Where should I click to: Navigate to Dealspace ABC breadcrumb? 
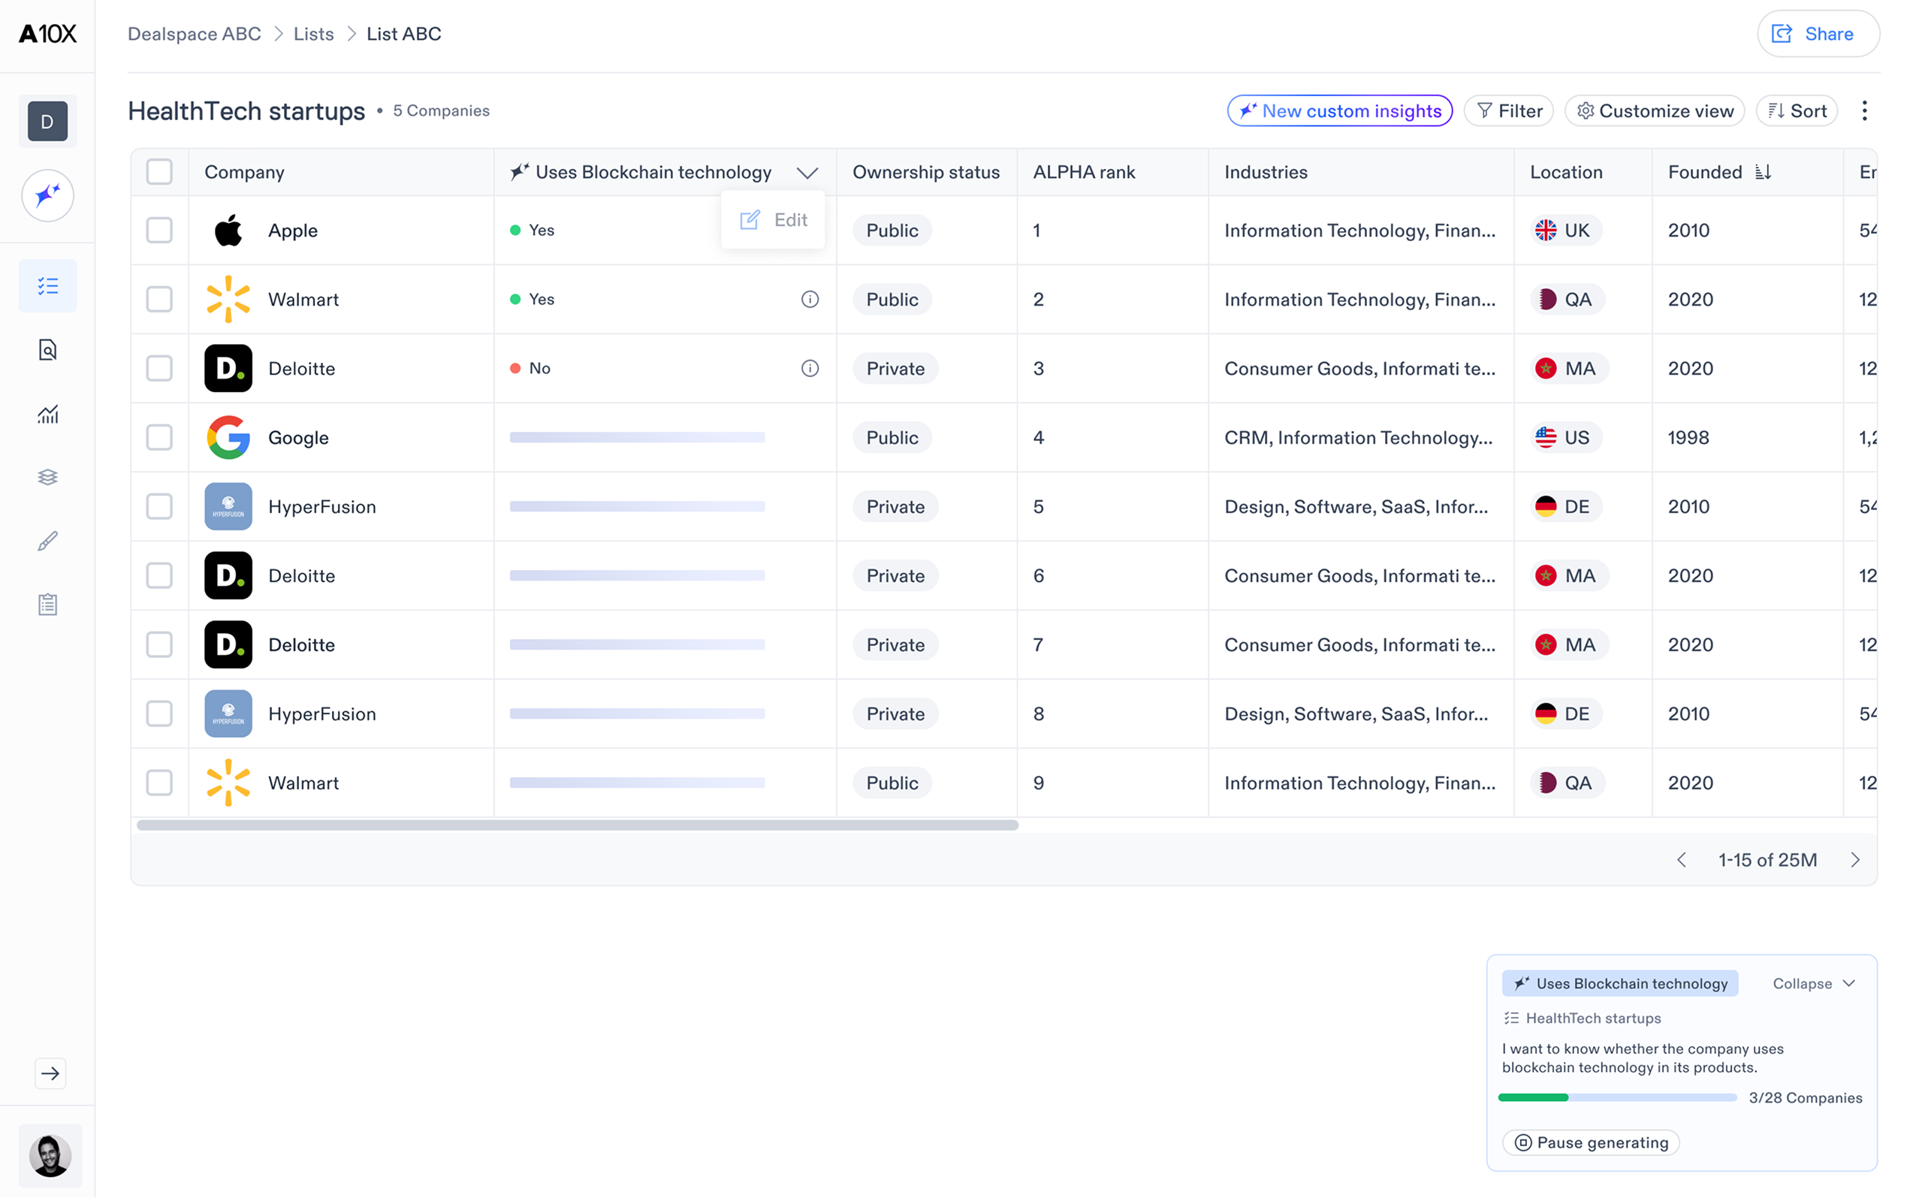[194, 33]
